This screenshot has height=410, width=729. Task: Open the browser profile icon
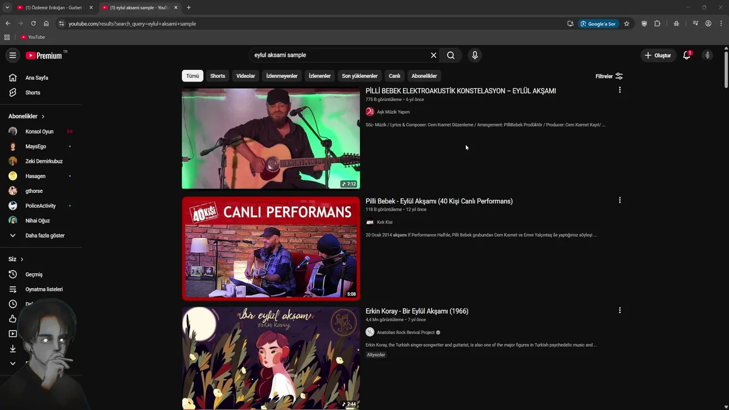pos(708,23)
